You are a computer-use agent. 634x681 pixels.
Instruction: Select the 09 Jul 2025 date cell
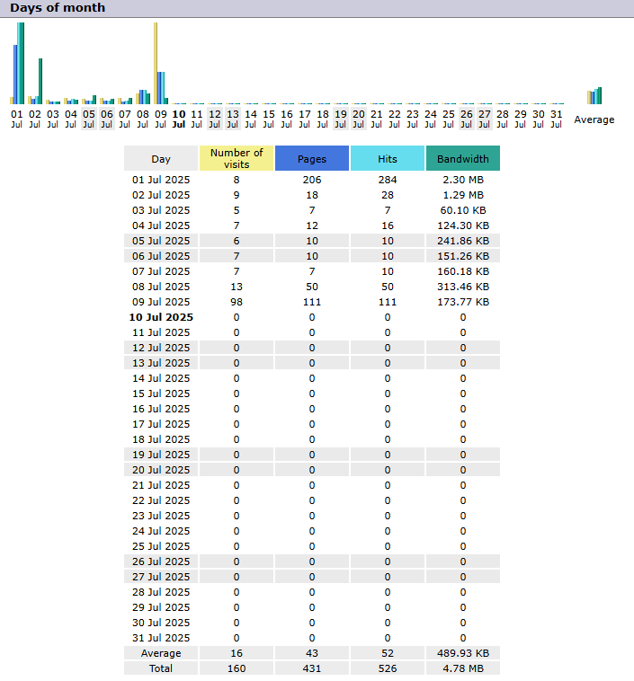[161, 302]
